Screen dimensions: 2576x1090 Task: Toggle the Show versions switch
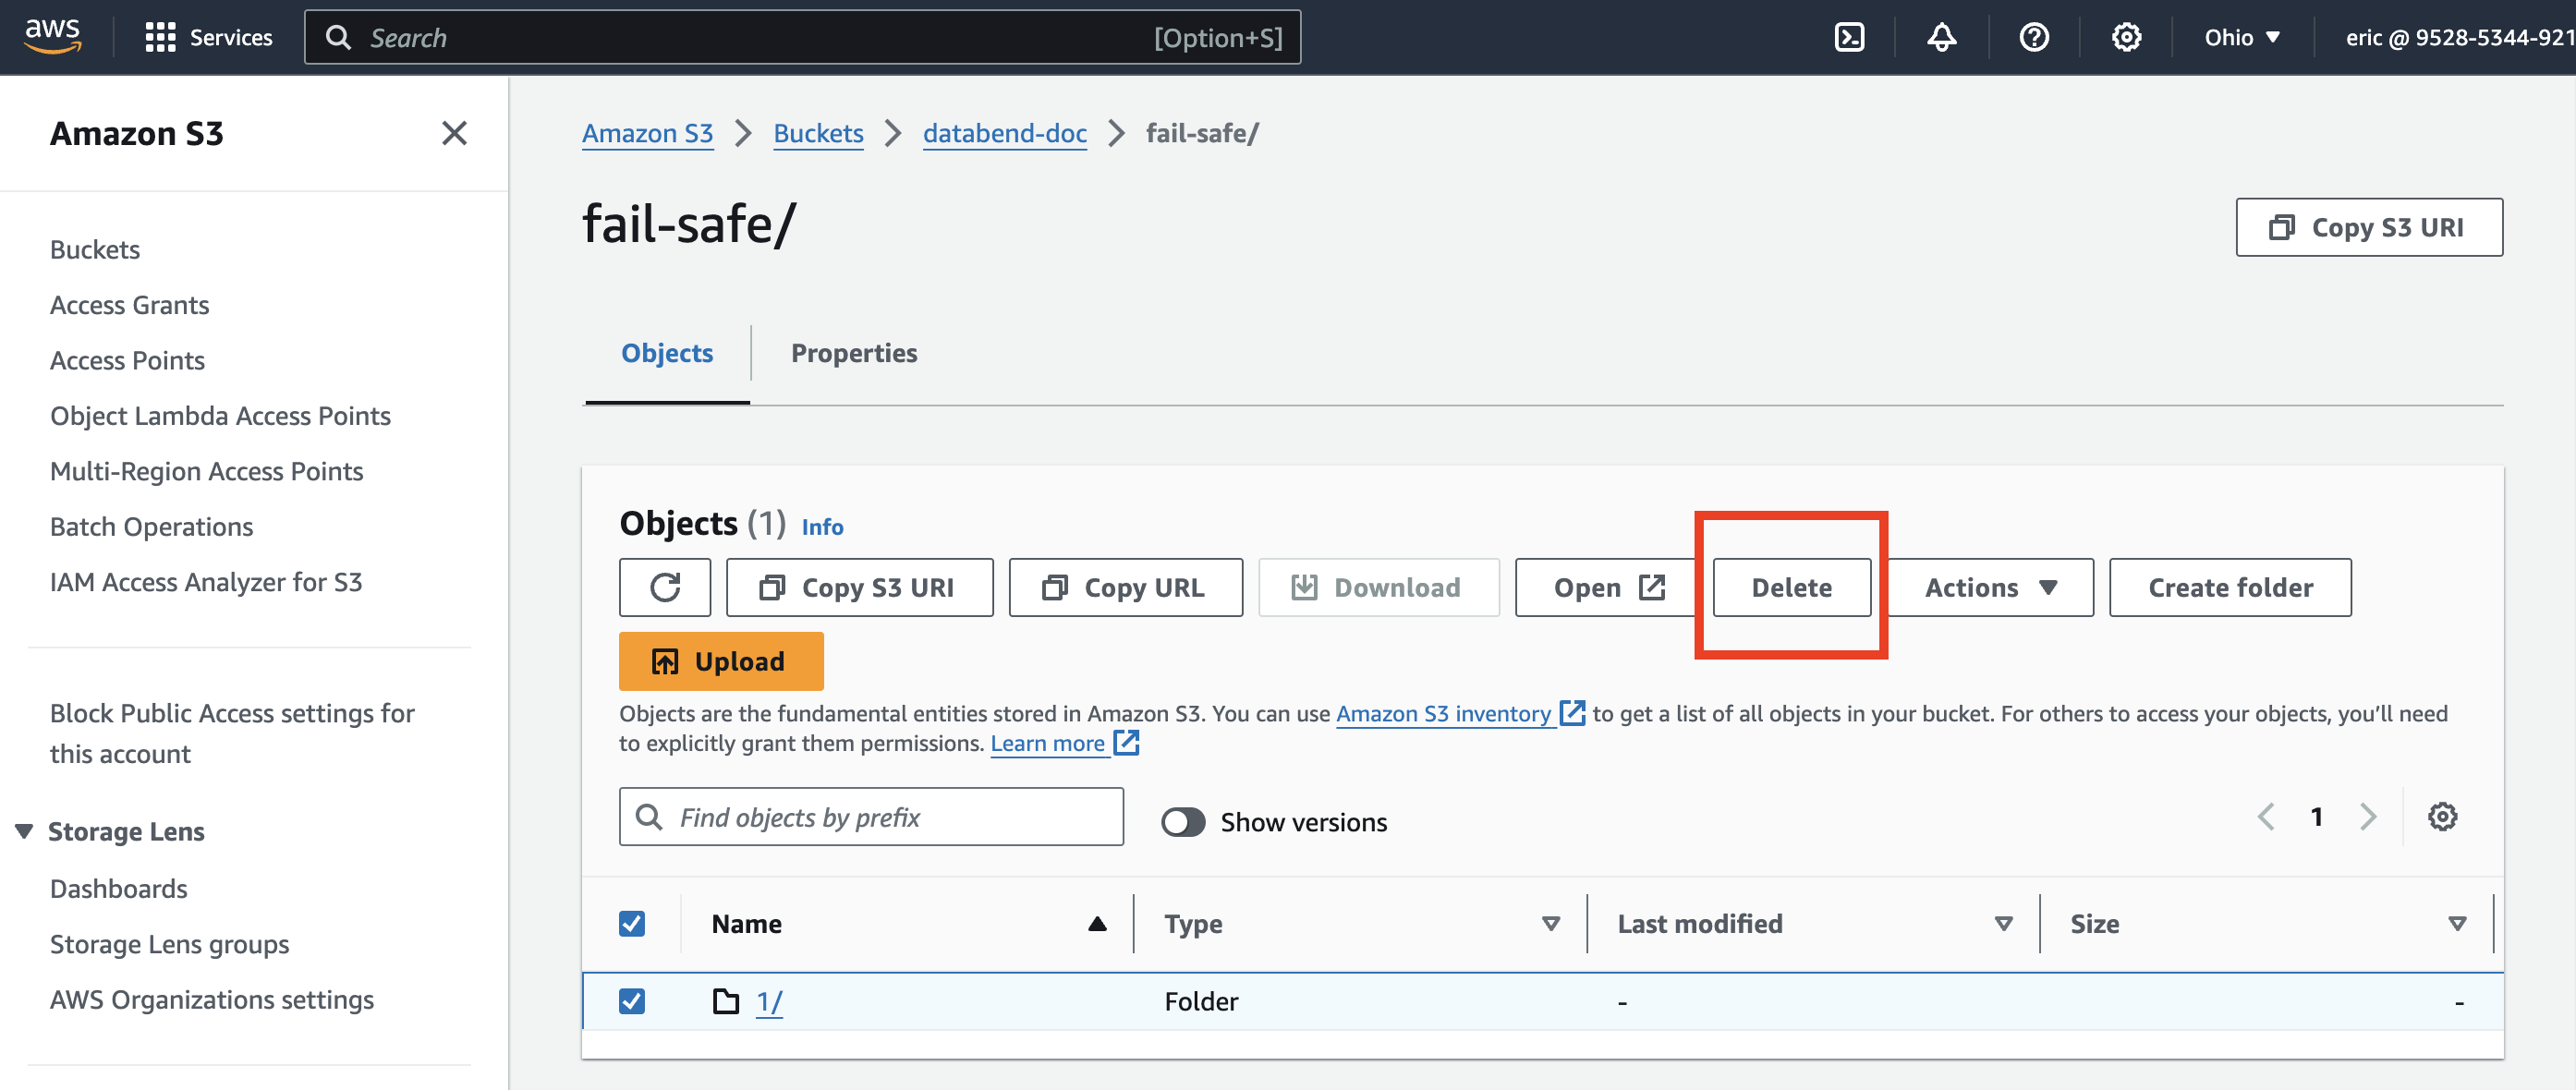1183,822
